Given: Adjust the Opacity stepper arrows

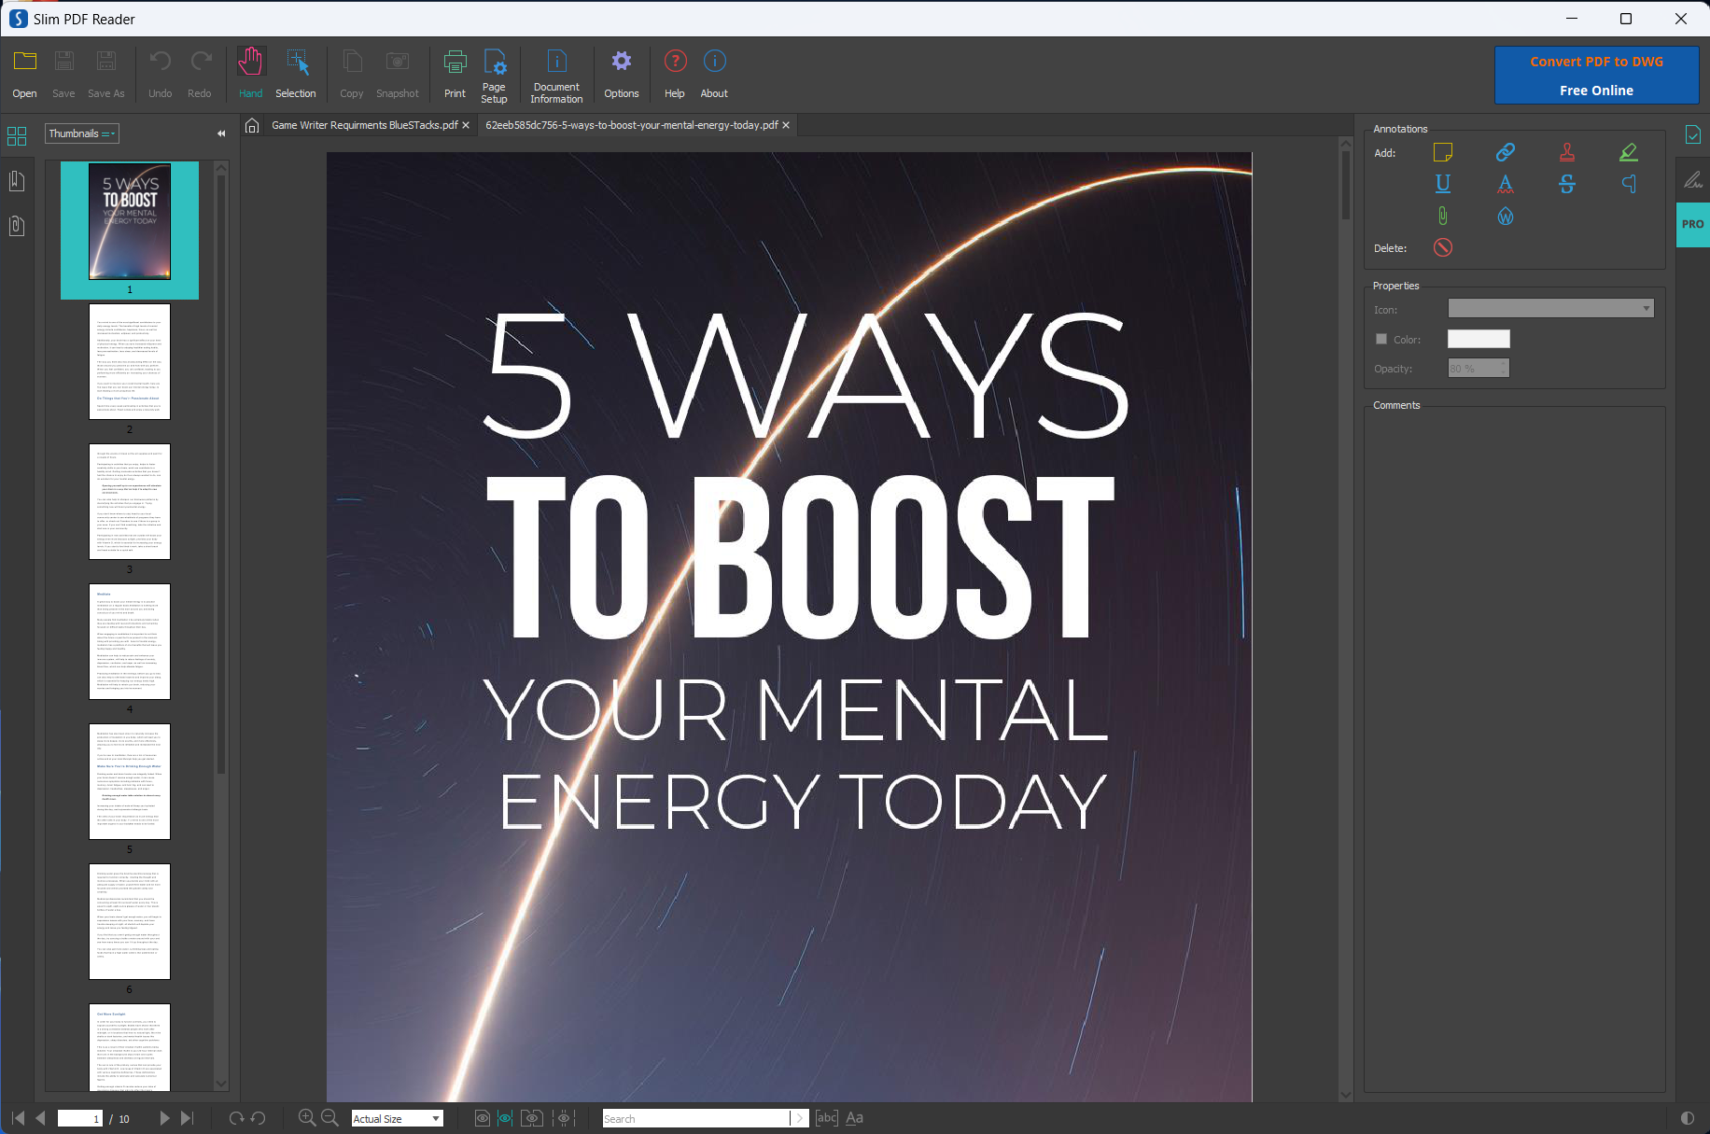Looking at the screenshot, I should tap(1504, 368).
